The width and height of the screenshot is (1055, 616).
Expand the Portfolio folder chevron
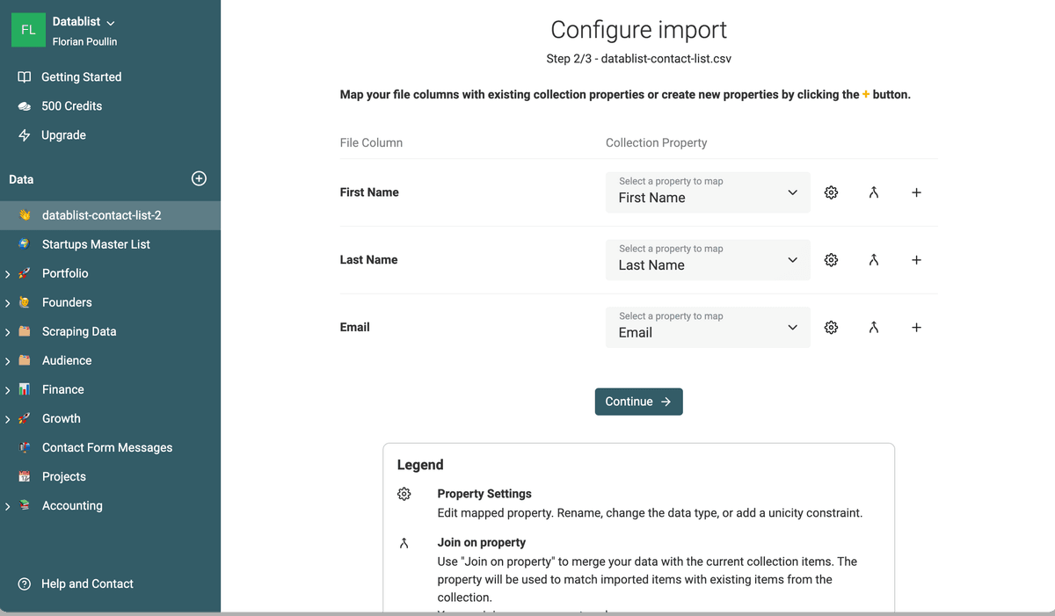coord(7,274)
